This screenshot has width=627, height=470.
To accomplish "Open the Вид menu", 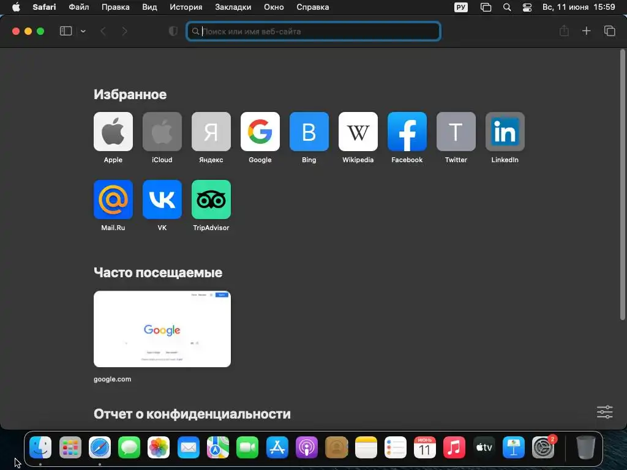I will (x=149, y=7).
